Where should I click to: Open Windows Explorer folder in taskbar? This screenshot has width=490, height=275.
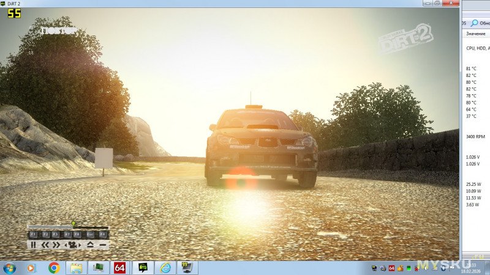(76, 268)
